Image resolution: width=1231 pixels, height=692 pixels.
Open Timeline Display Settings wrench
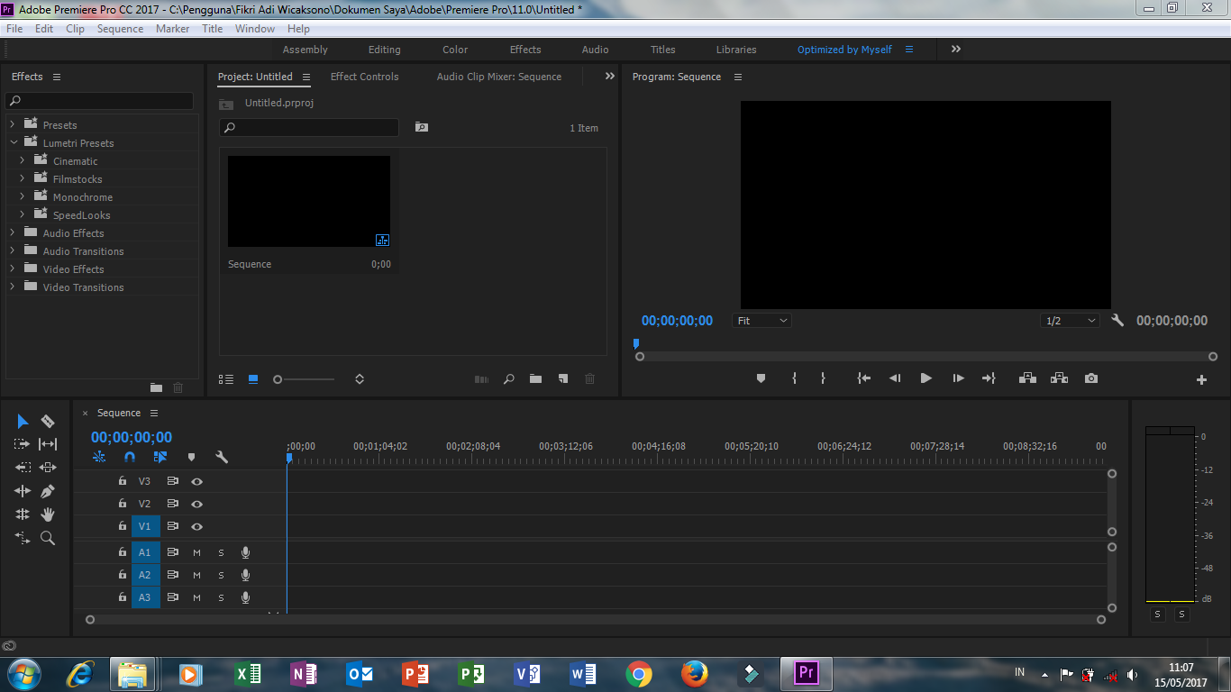coord(222,458)
